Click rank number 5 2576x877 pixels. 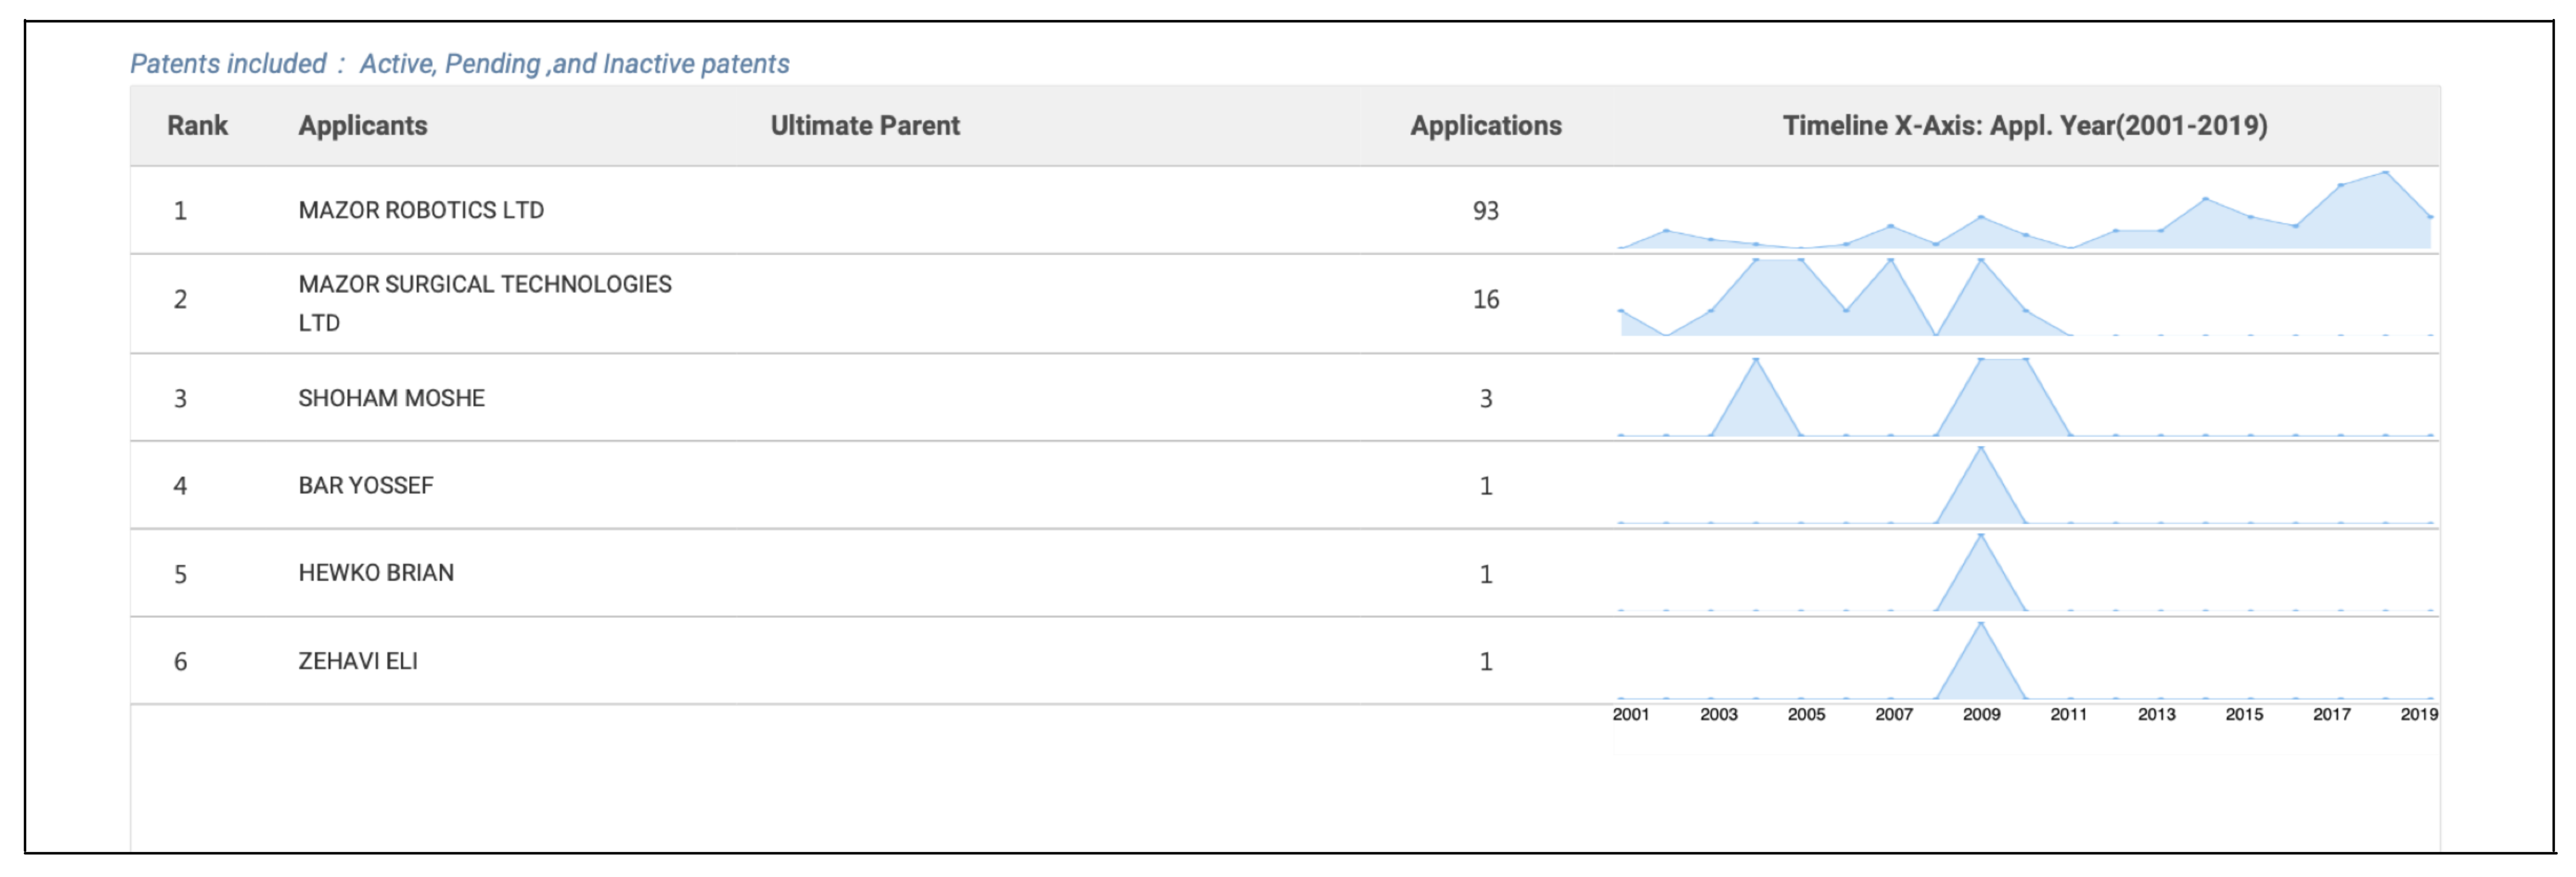(x=180, y=574)
